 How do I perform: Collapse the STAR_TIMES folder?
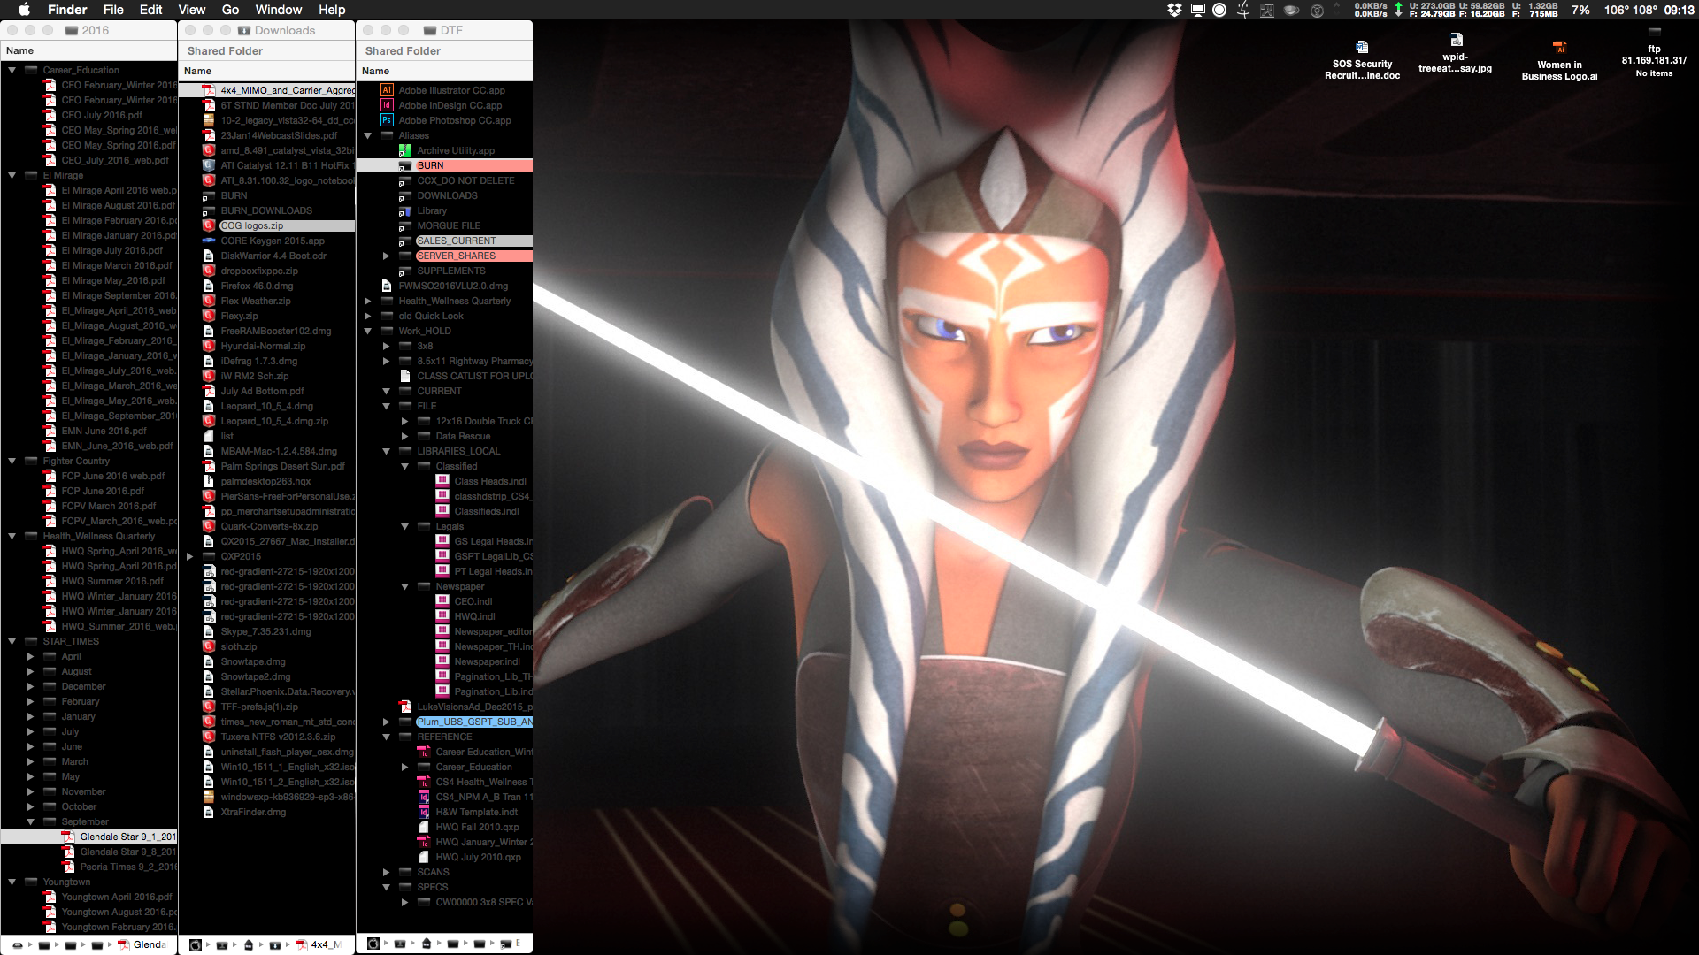click(x=12, y=641)
